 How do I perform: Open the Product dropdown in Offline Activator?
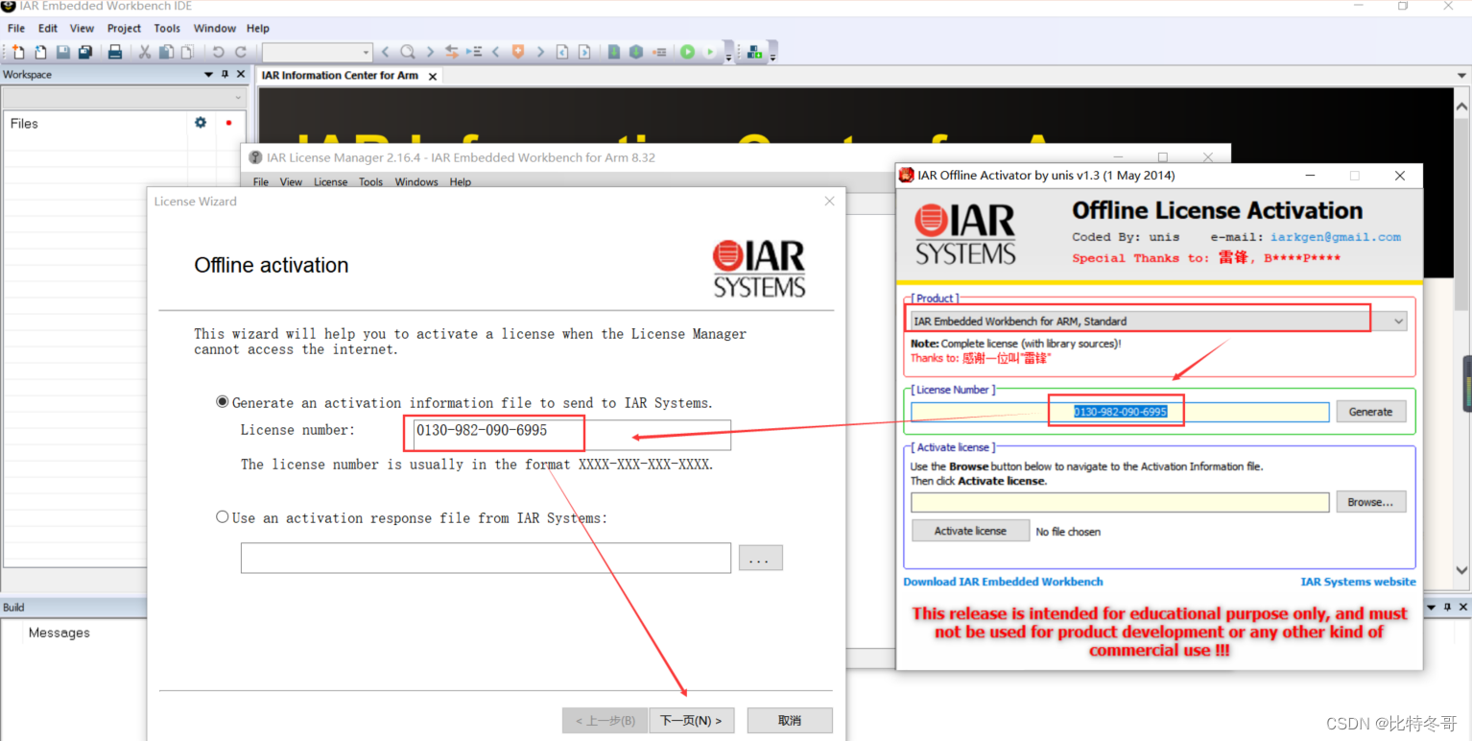(1398, 322)
